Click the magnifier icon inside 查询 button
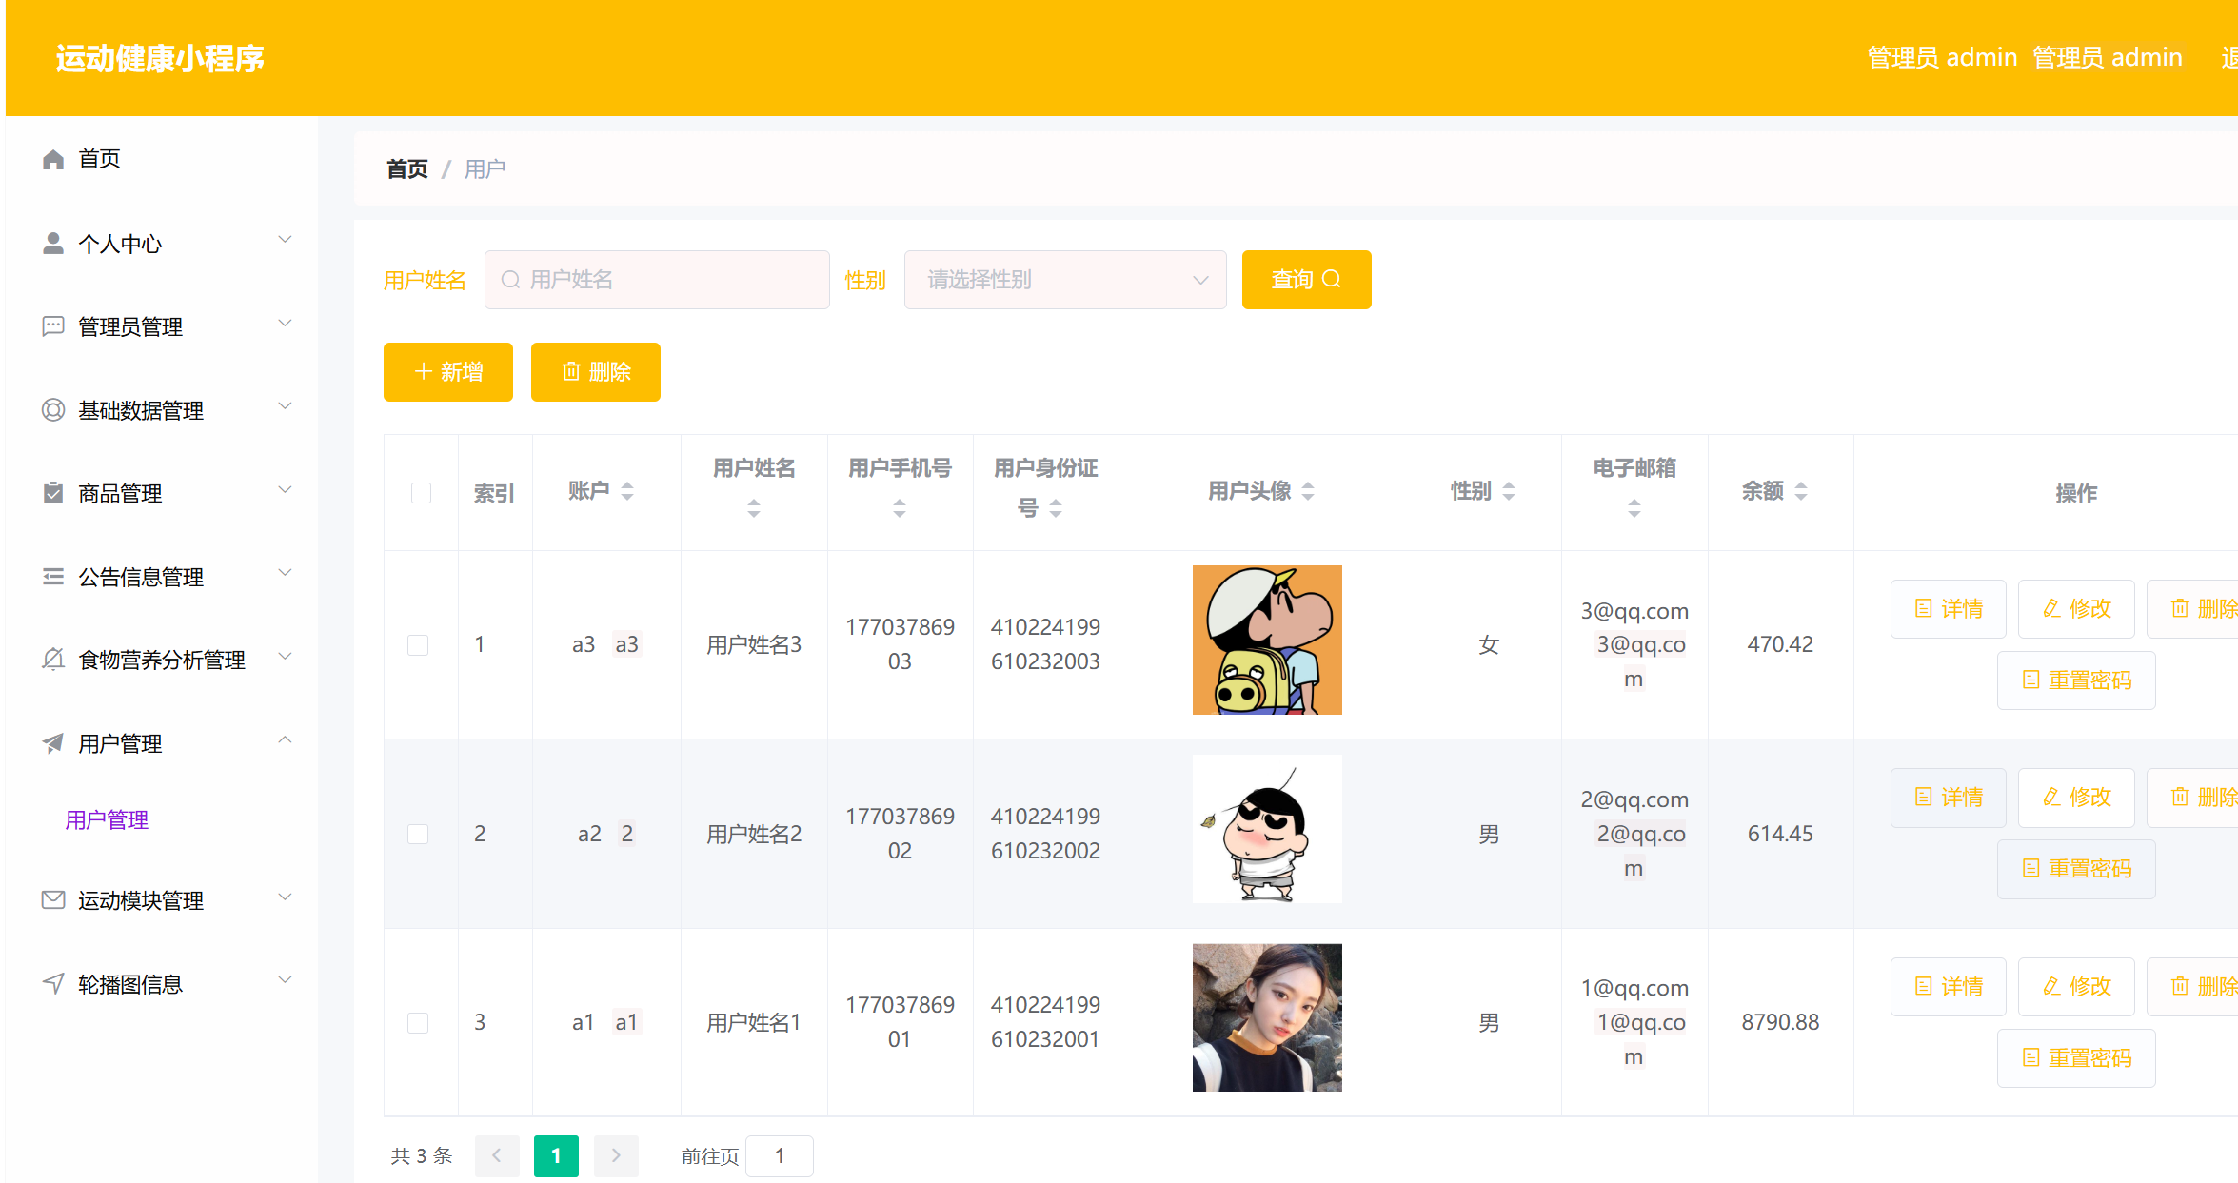The width and height of the screenshot is (2238, 1183). (x=1334, y=279)
